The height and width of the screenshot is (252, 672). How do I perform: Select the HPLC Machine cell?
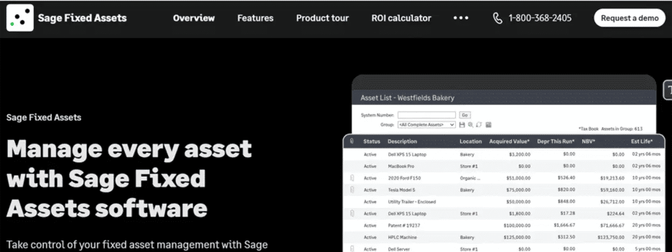[x=402, y=237]
